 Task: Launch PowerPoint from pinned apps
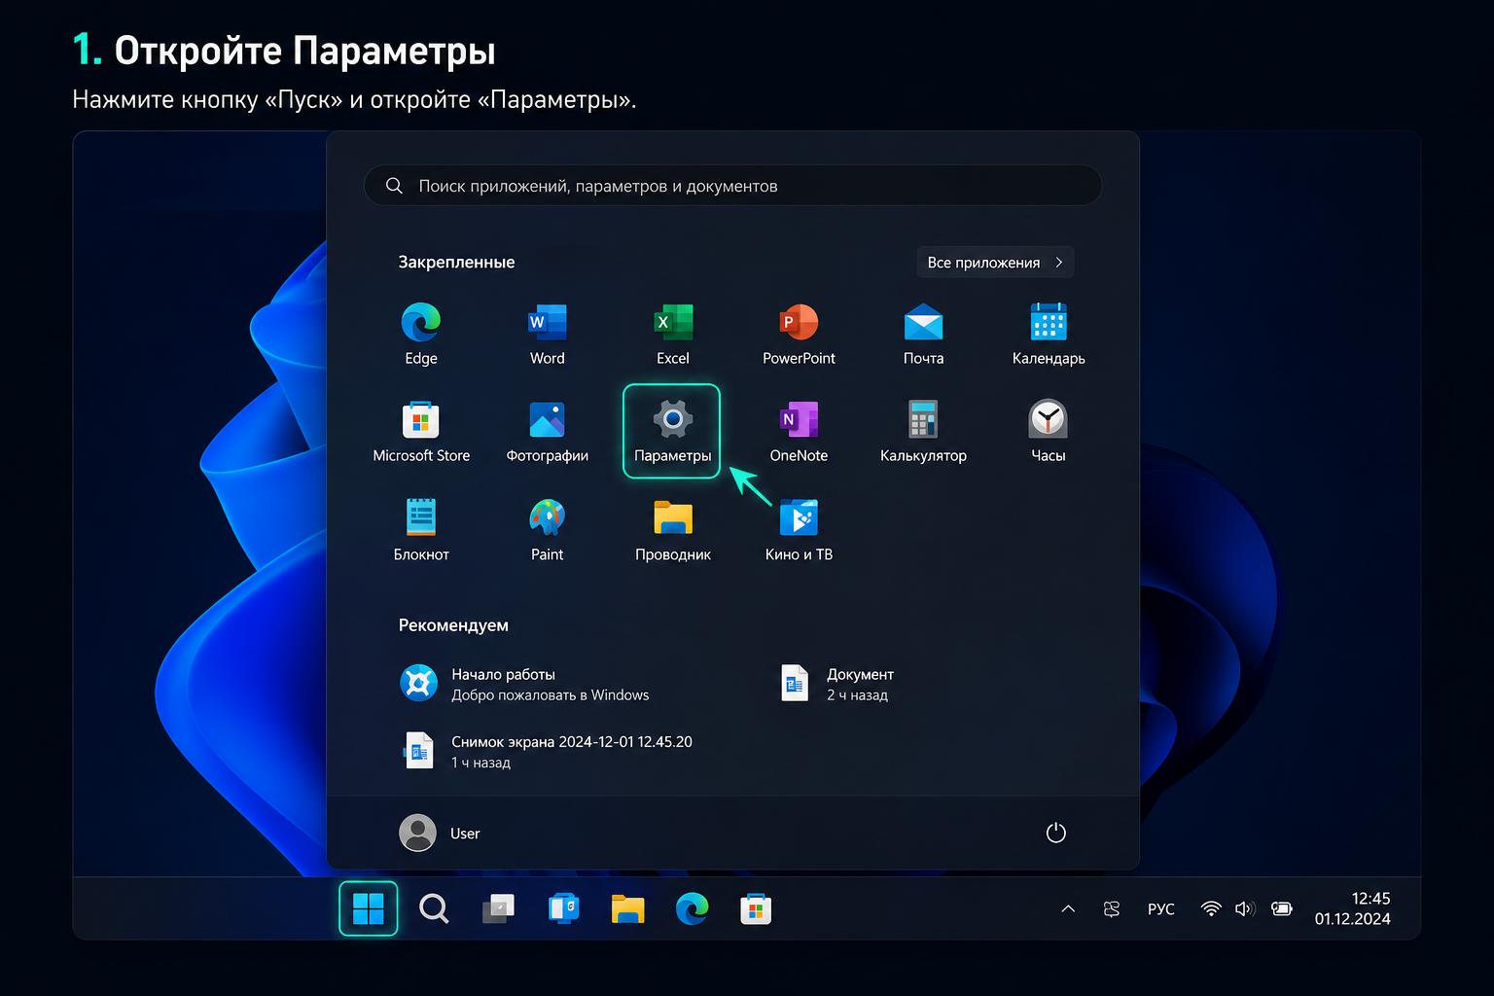coord(799,334)
